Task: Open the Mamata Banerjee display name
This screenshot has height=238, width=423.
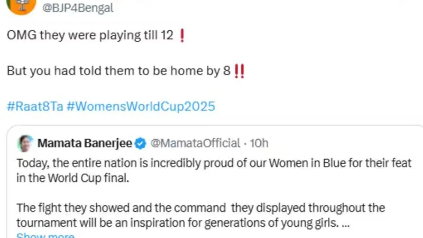Action: [84, 143]
